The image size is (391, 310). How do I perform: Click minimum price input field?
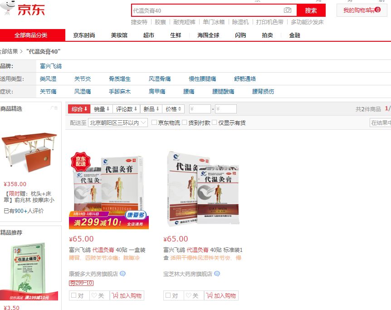[200, 109]
